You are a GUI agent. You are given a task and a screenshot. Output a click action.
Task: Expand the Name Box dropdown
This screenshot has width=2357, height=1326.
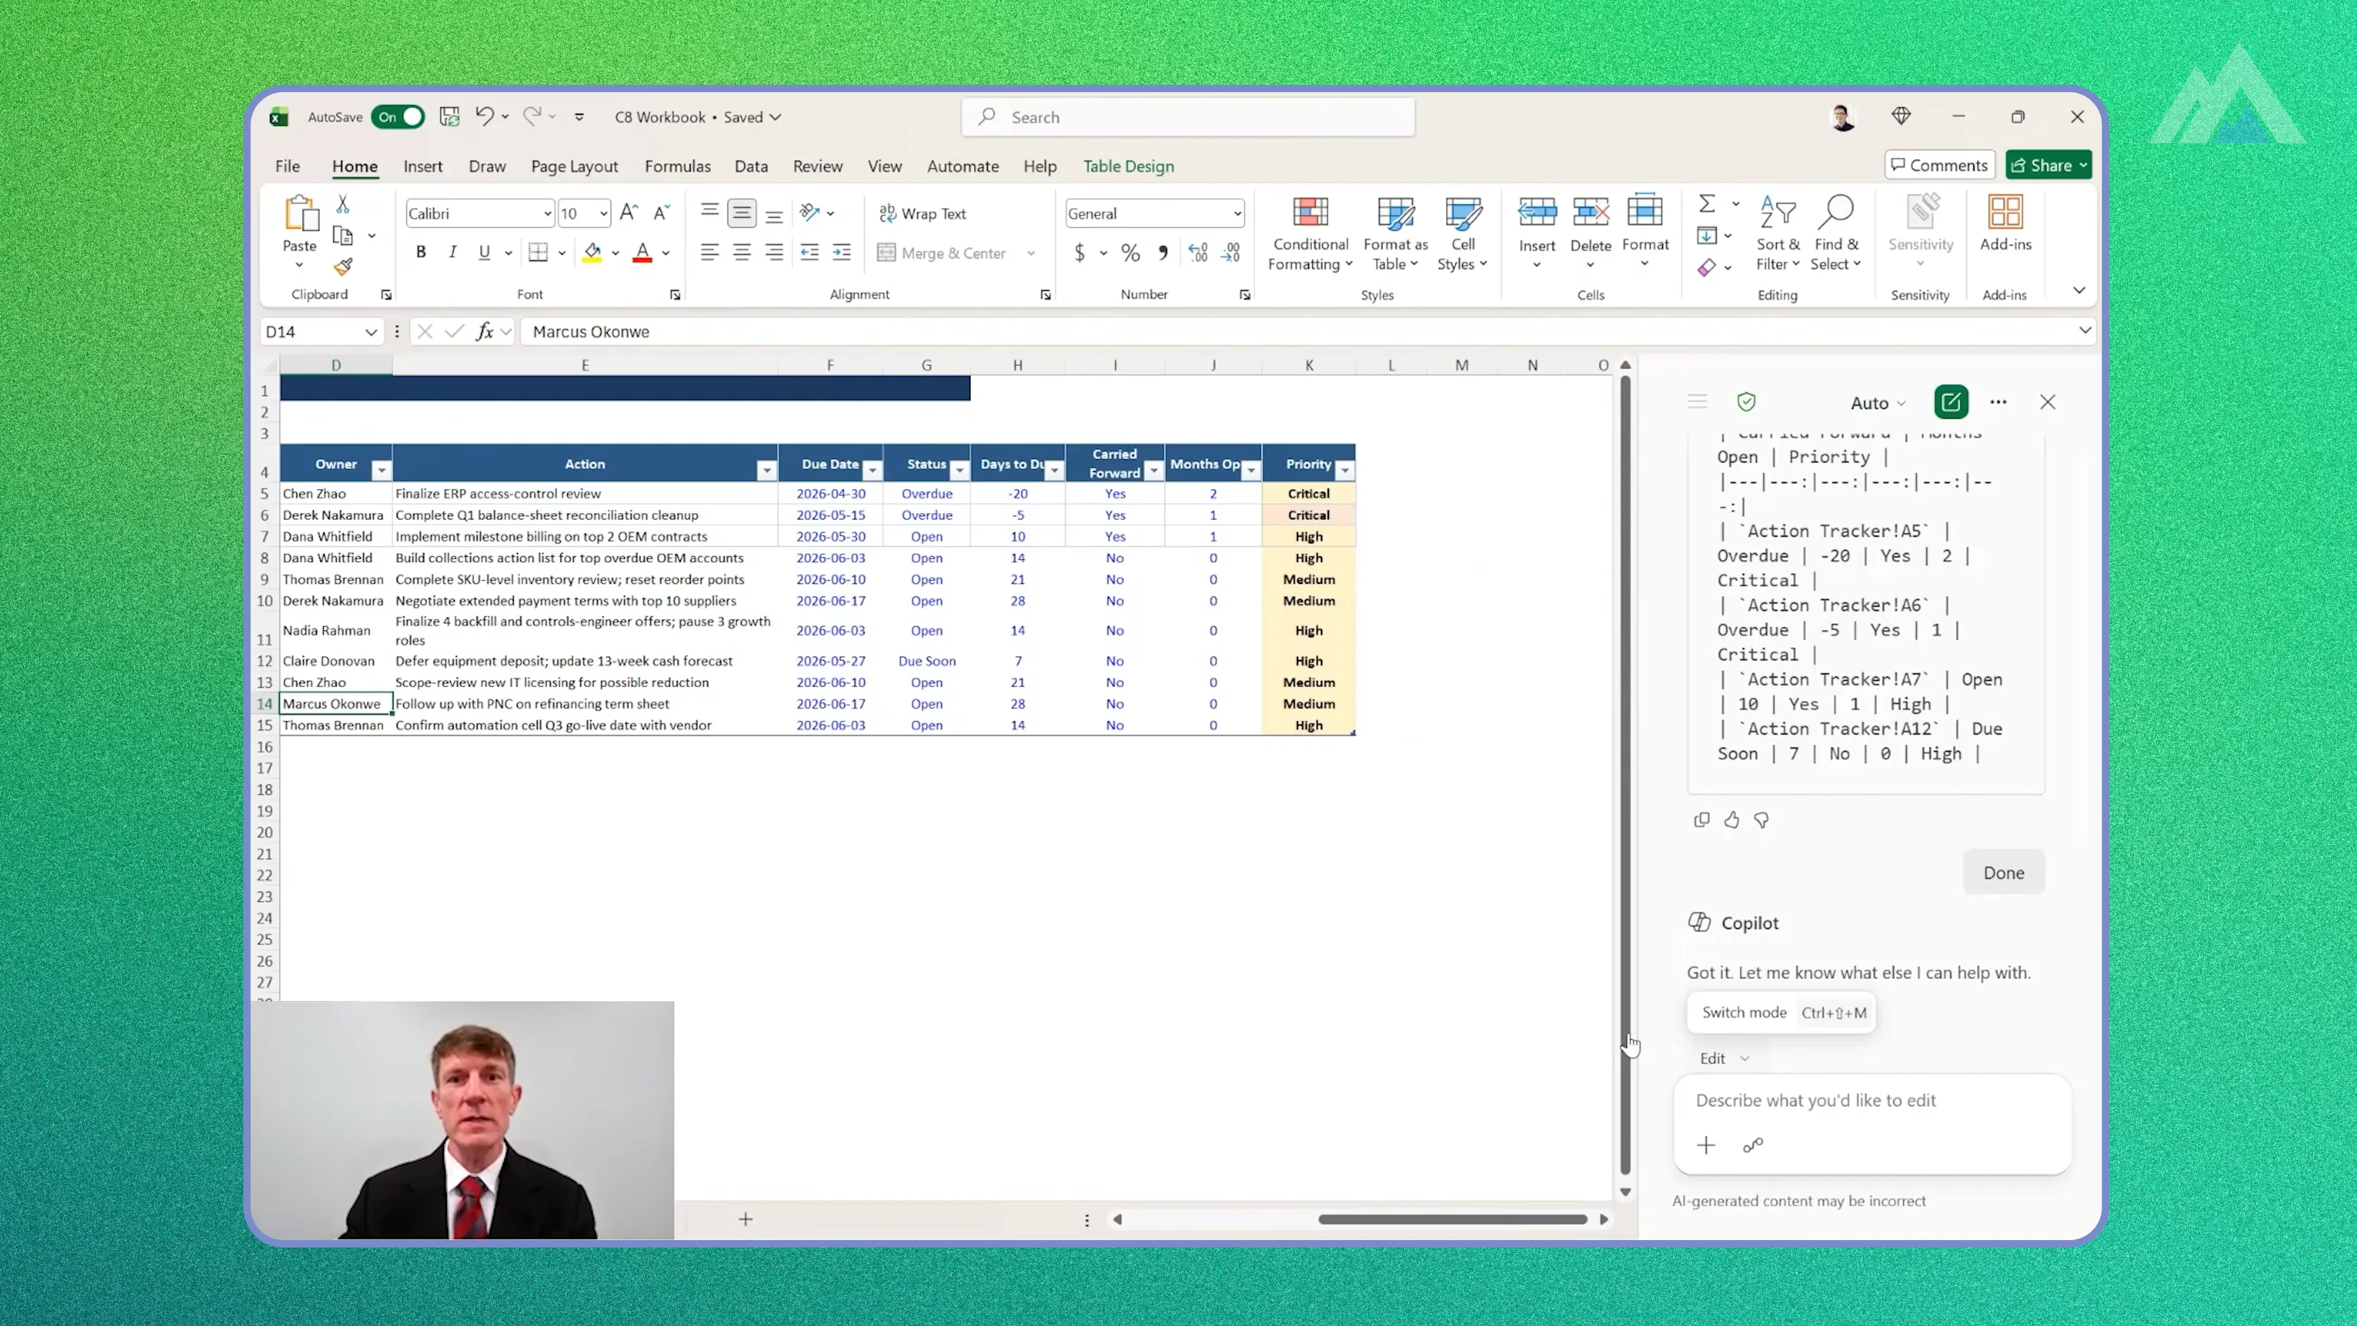371,332
